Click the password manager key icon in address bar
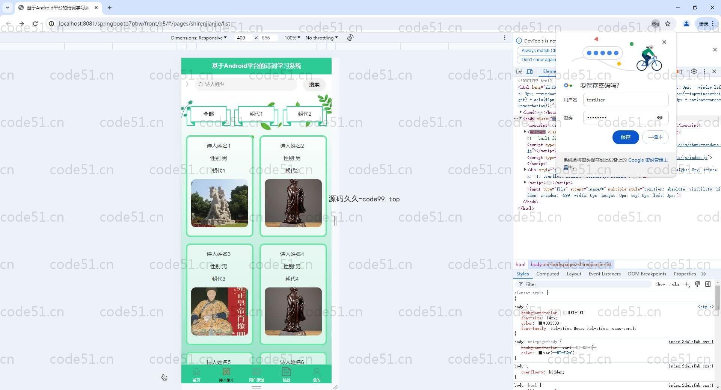The width and height of the screenshot is (721, 390). [x=655, y=24]
